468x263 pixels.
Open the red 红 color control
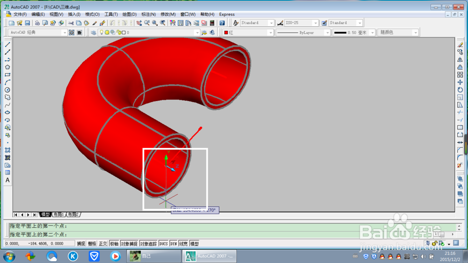coord(248,33)
